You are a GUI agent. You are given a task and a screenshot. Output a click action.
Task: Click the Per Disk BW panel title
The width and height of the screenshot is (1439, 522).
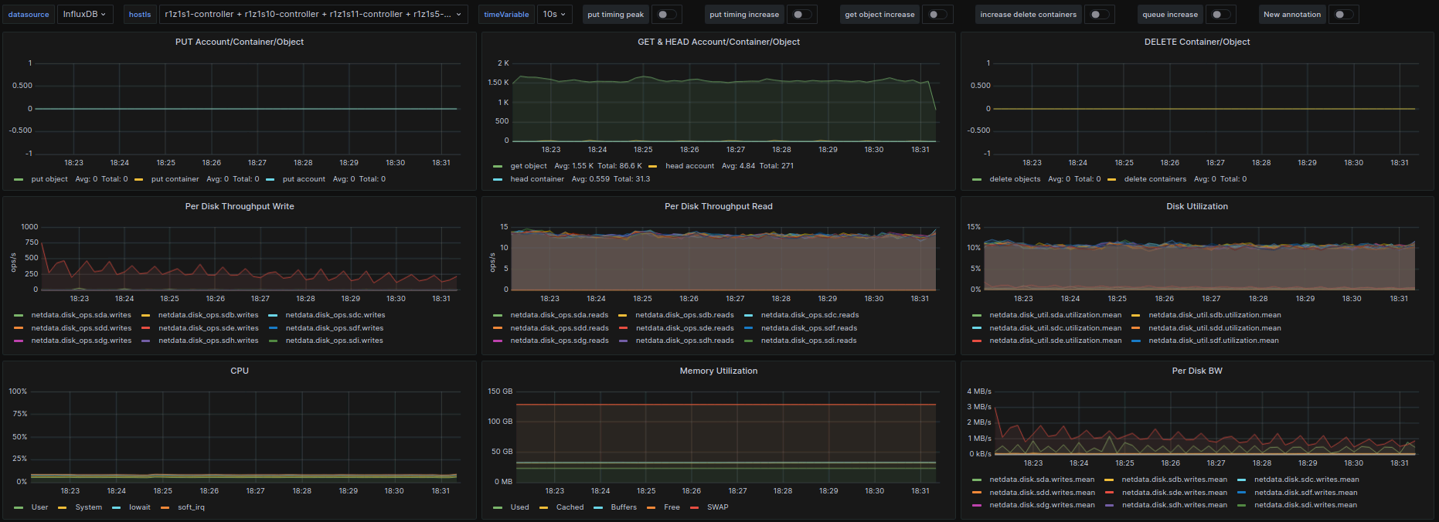(x=1196, y=371)
